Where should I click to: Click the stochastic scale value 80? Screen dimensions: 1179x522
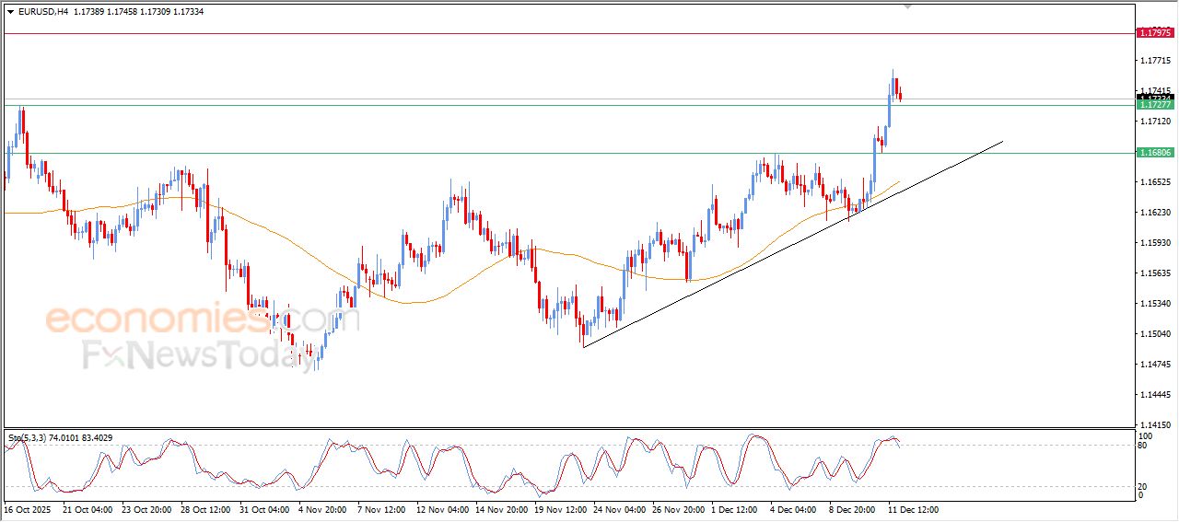1144,446
